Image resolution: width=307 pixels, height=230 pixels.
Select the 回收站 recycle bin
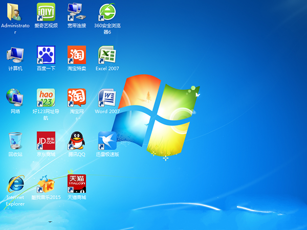pos(15,141)
